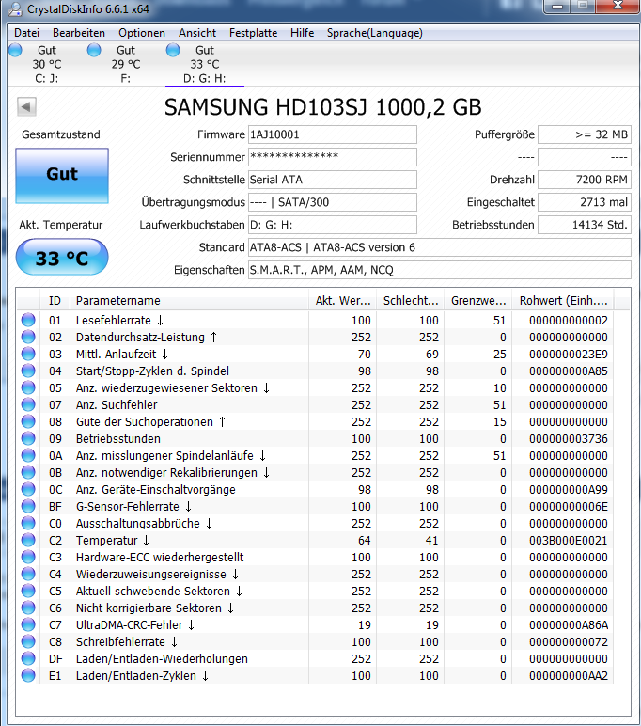Screen dimensions: 641x726
Task: Select the F: disk tab
Action: 125,64
